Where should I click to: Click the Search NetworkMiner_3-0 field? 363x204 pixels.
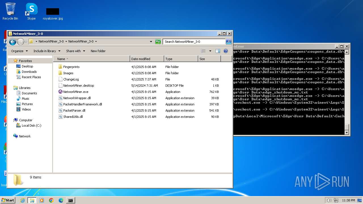pos(194,42)
